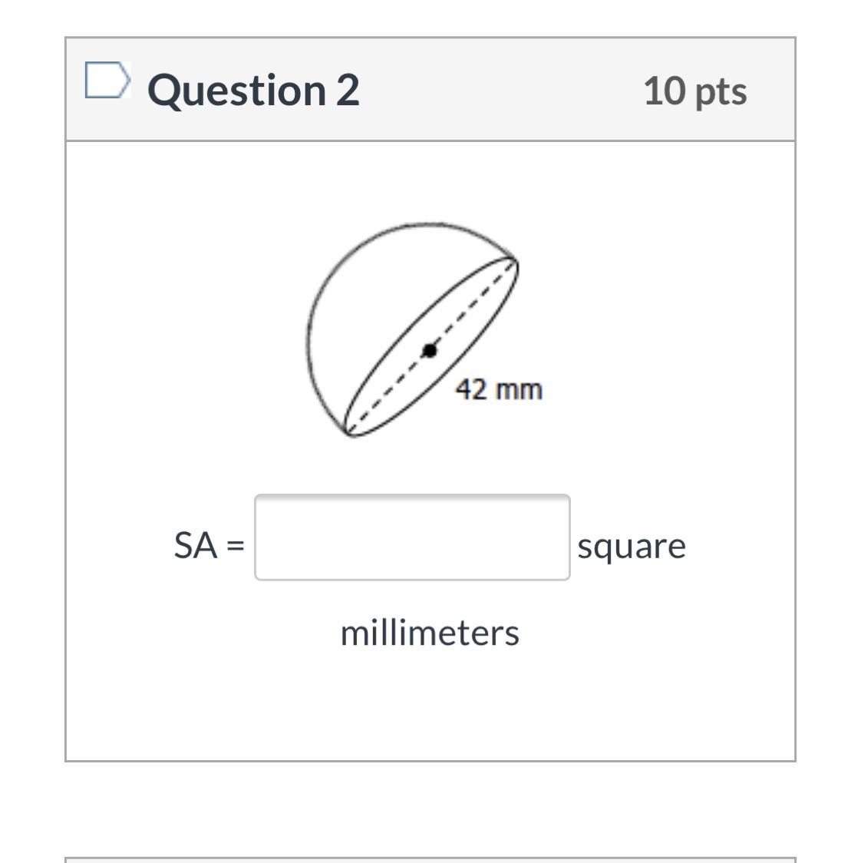
Task: Flag Question 2 for review
Action: click(108, 81)
